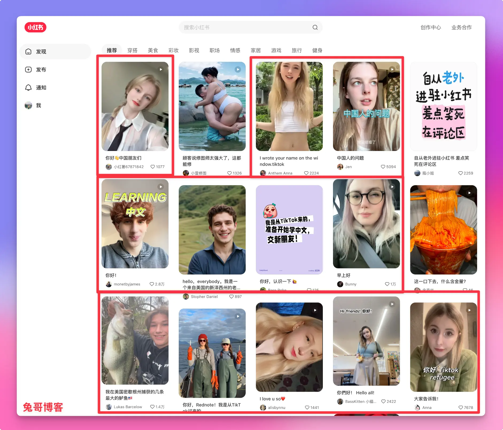Open the LEARNING 中文 video thumbnail
Image resolution: width=503 pixels, height=430 pixels.
[x=135, y=224]
